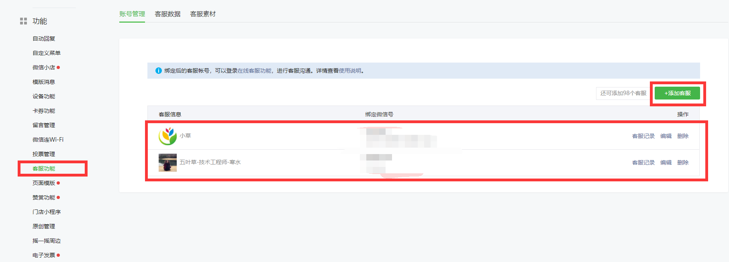This screenshot has height=262, width=729.
Task: Click 编辑 for 小草 account
Action: (666, 136)
